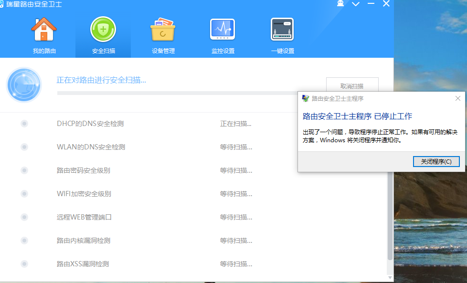
Task: Click status dot beside WIFI加密安全级别
Action: (24, 194)
